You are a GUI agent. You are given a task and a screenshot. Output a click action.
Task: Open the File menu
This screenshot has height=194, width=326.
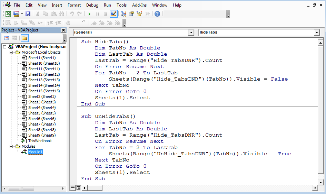click(x=17, y=5)
